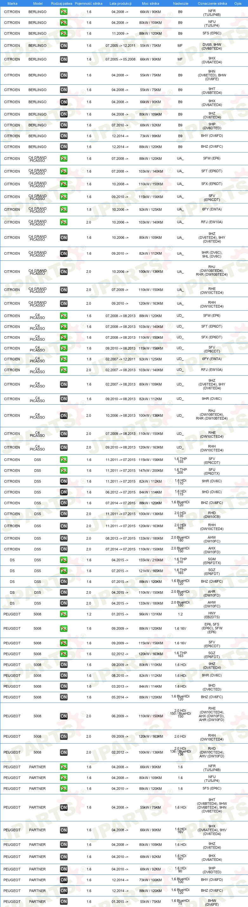Click the Model column header
Viewport: 248px width, 907px height.
pyautogui.click(x=37, y=4)
